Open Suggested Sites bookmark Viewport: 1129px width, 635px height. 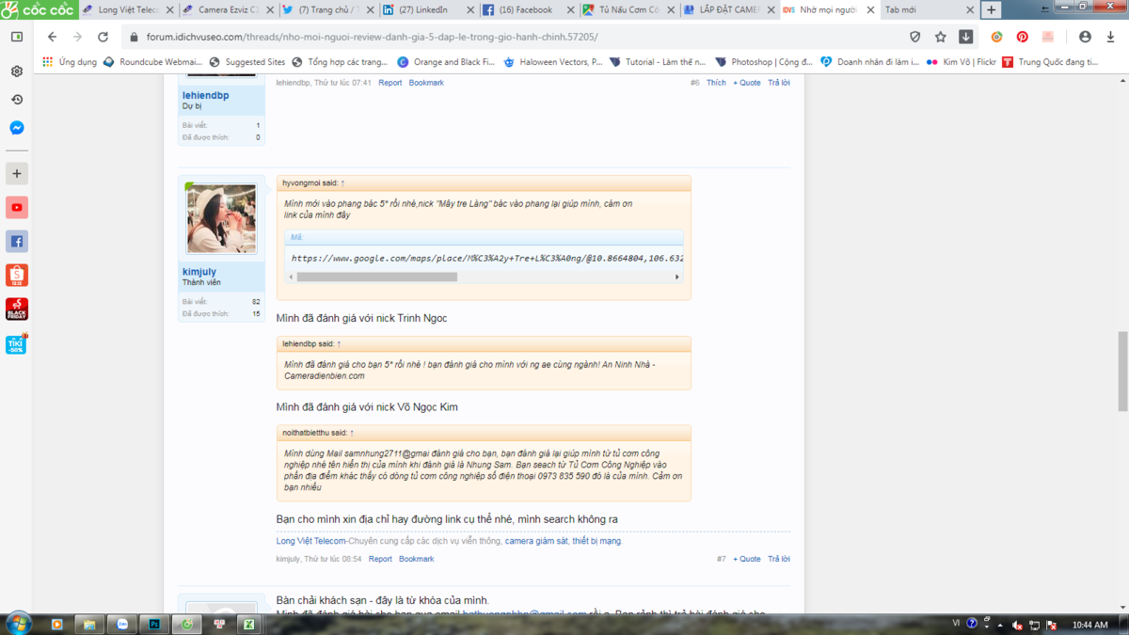(x=247, y=62)
